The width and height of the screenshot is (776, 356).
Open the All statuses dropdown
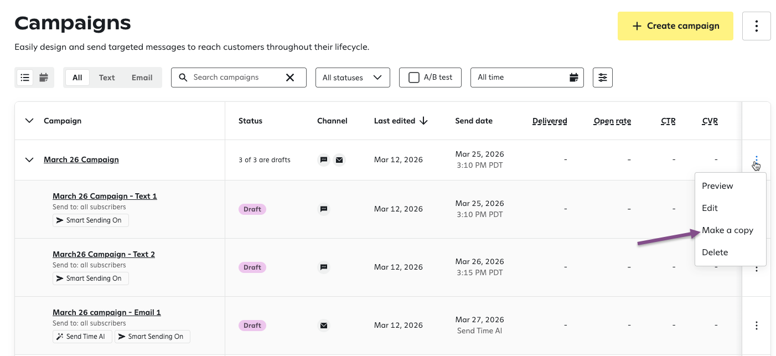click(353, 78)
